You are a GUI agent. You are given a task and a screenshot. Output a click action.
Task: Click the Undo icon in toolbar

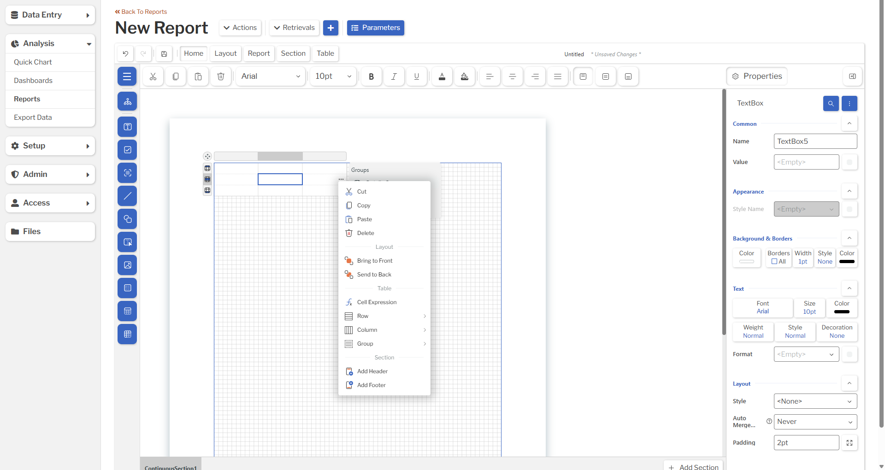(x=125, y=54)
